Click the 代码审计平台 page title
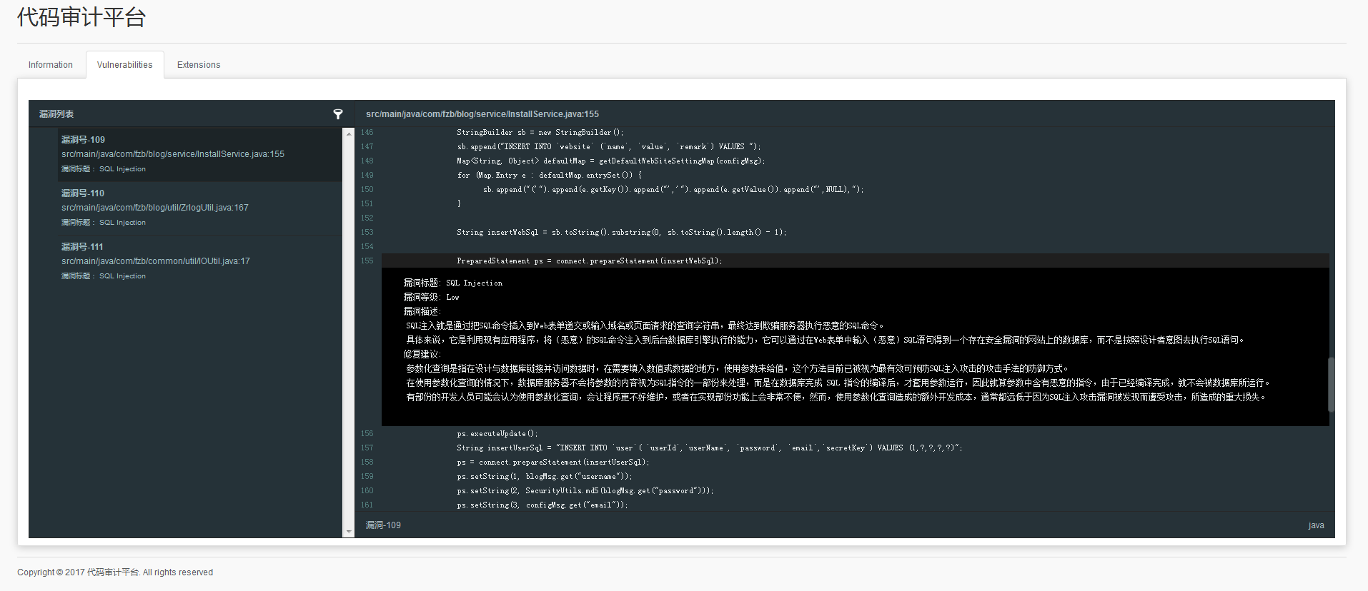1368x591 pixels. click(x=81, y=17)
